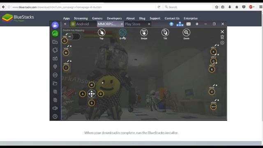
Task: Select the A key on the D-pad
Action: 83,94
